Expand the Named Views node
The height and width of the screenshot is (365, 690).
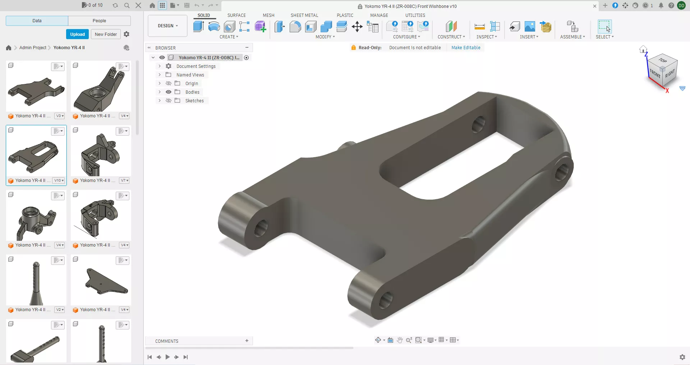(160, 75)
